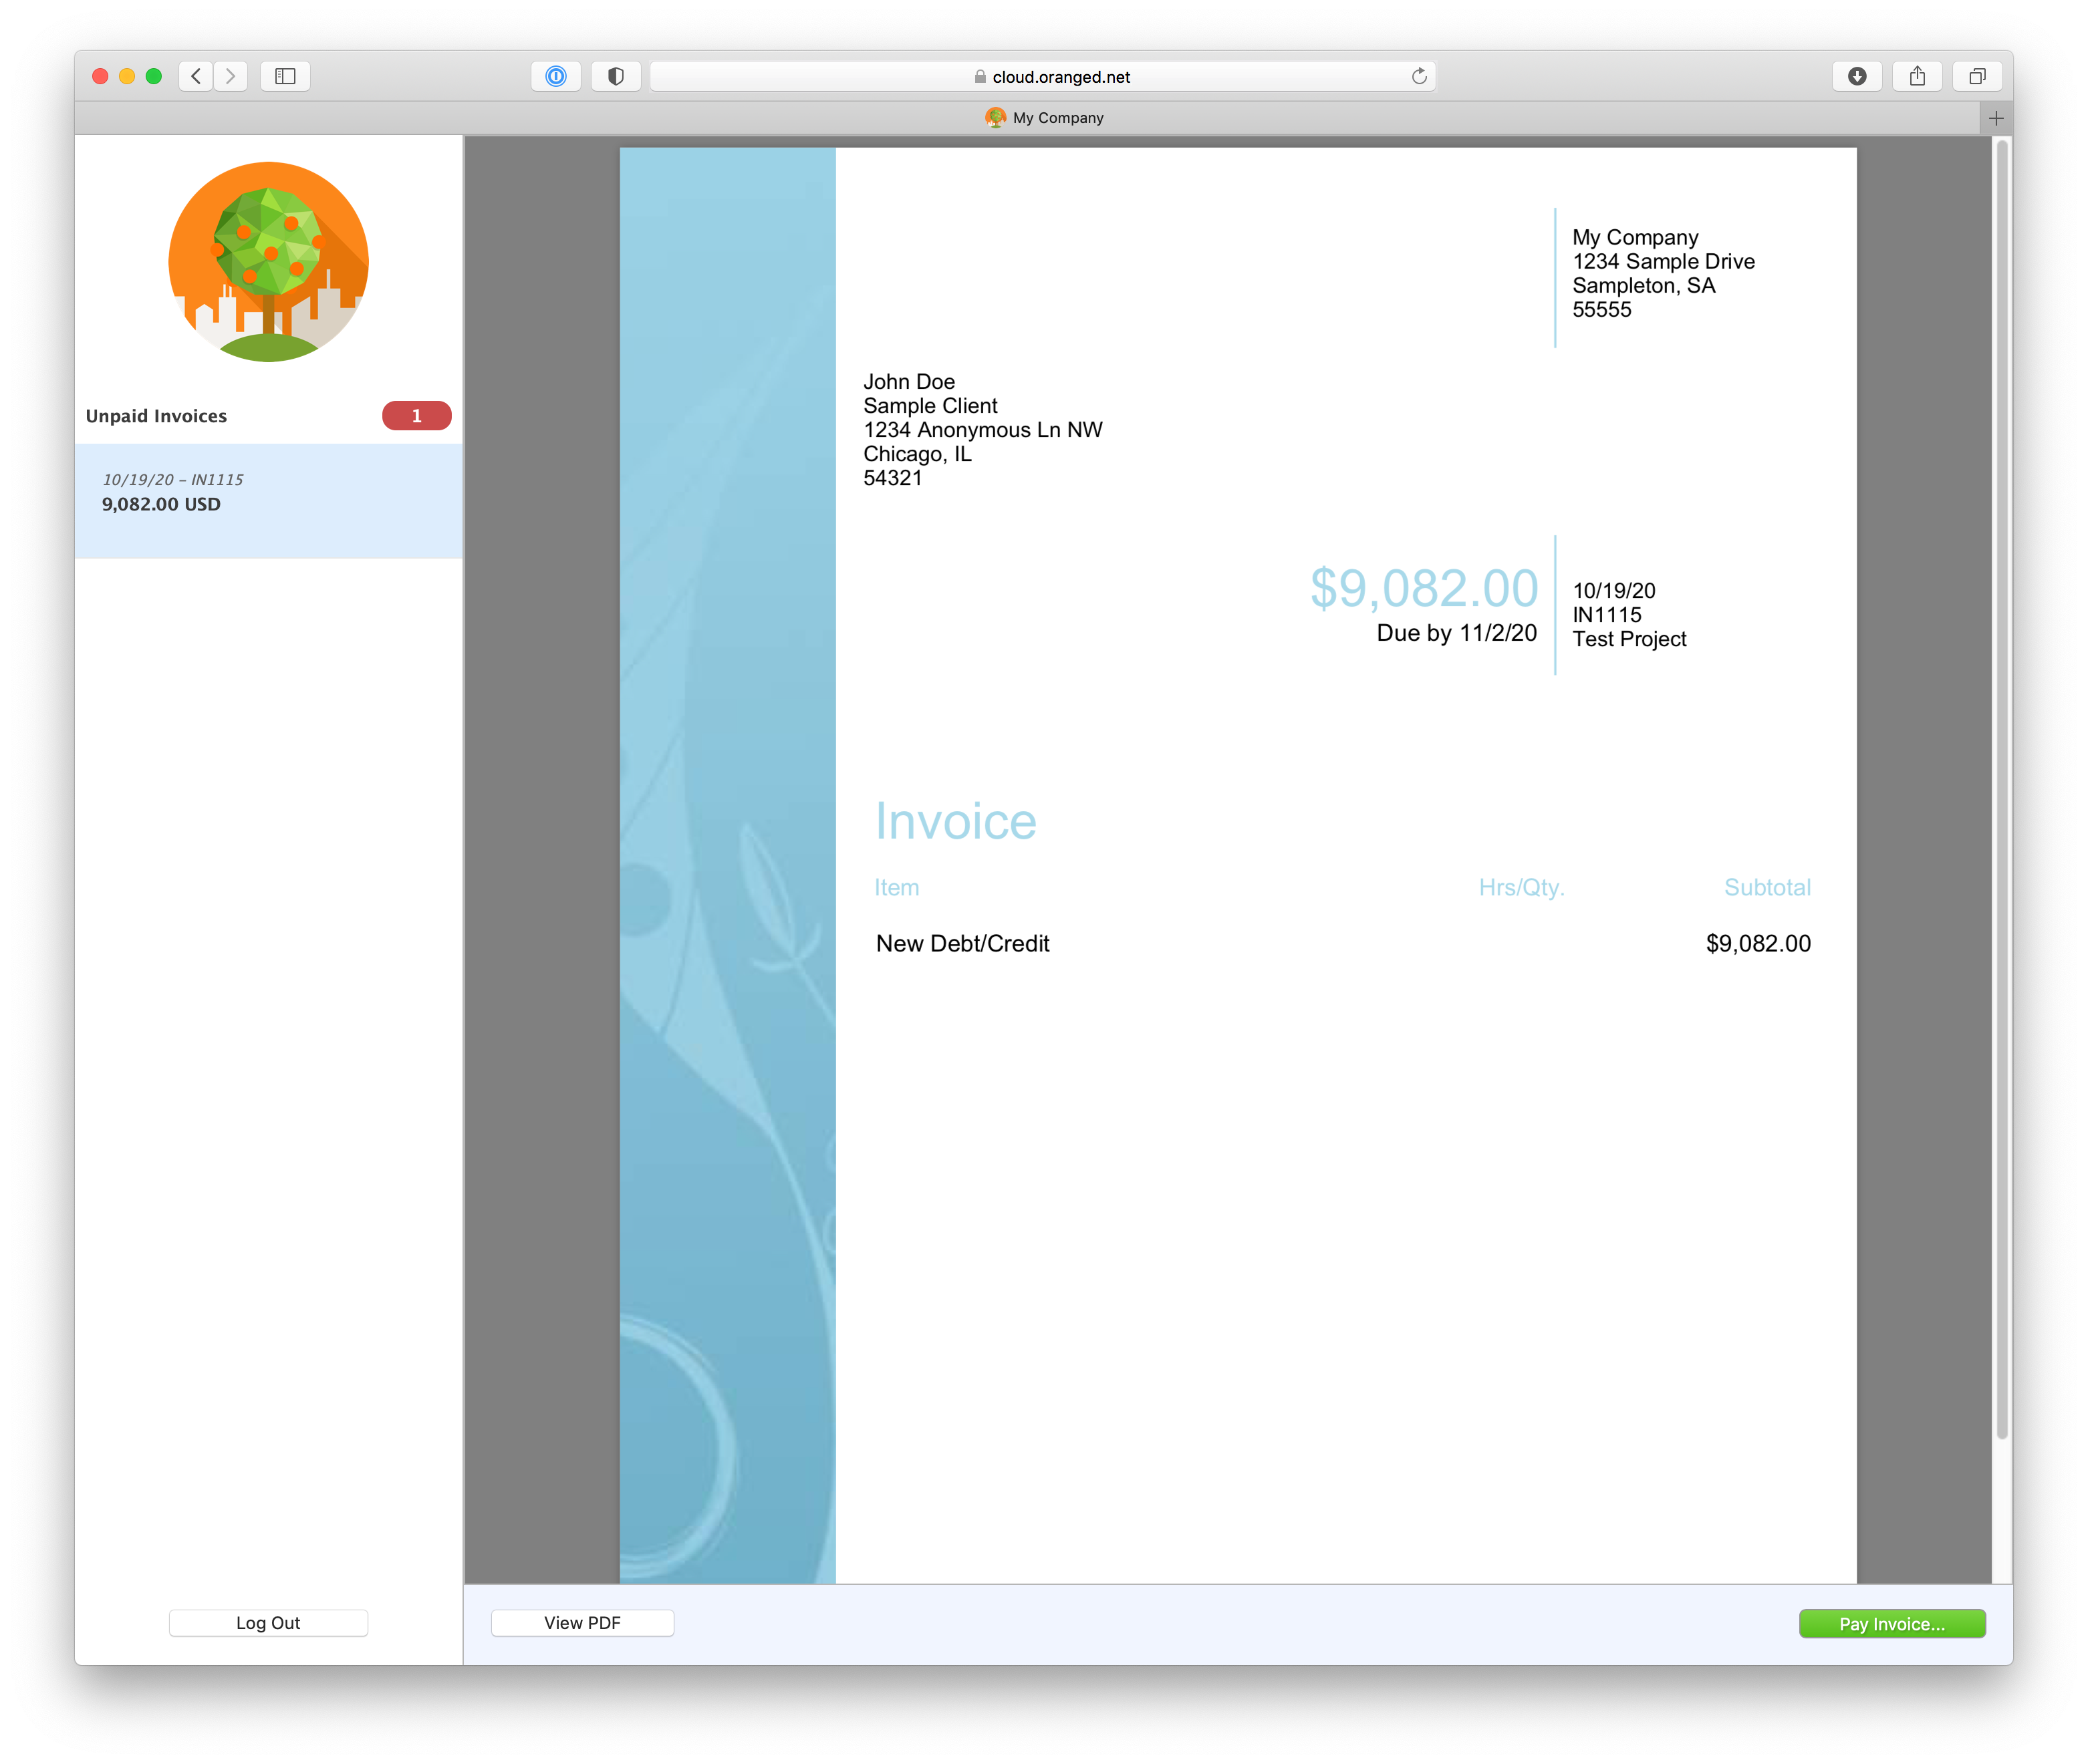Select the My Company tab
2088x1764 pixels.
1045,117
